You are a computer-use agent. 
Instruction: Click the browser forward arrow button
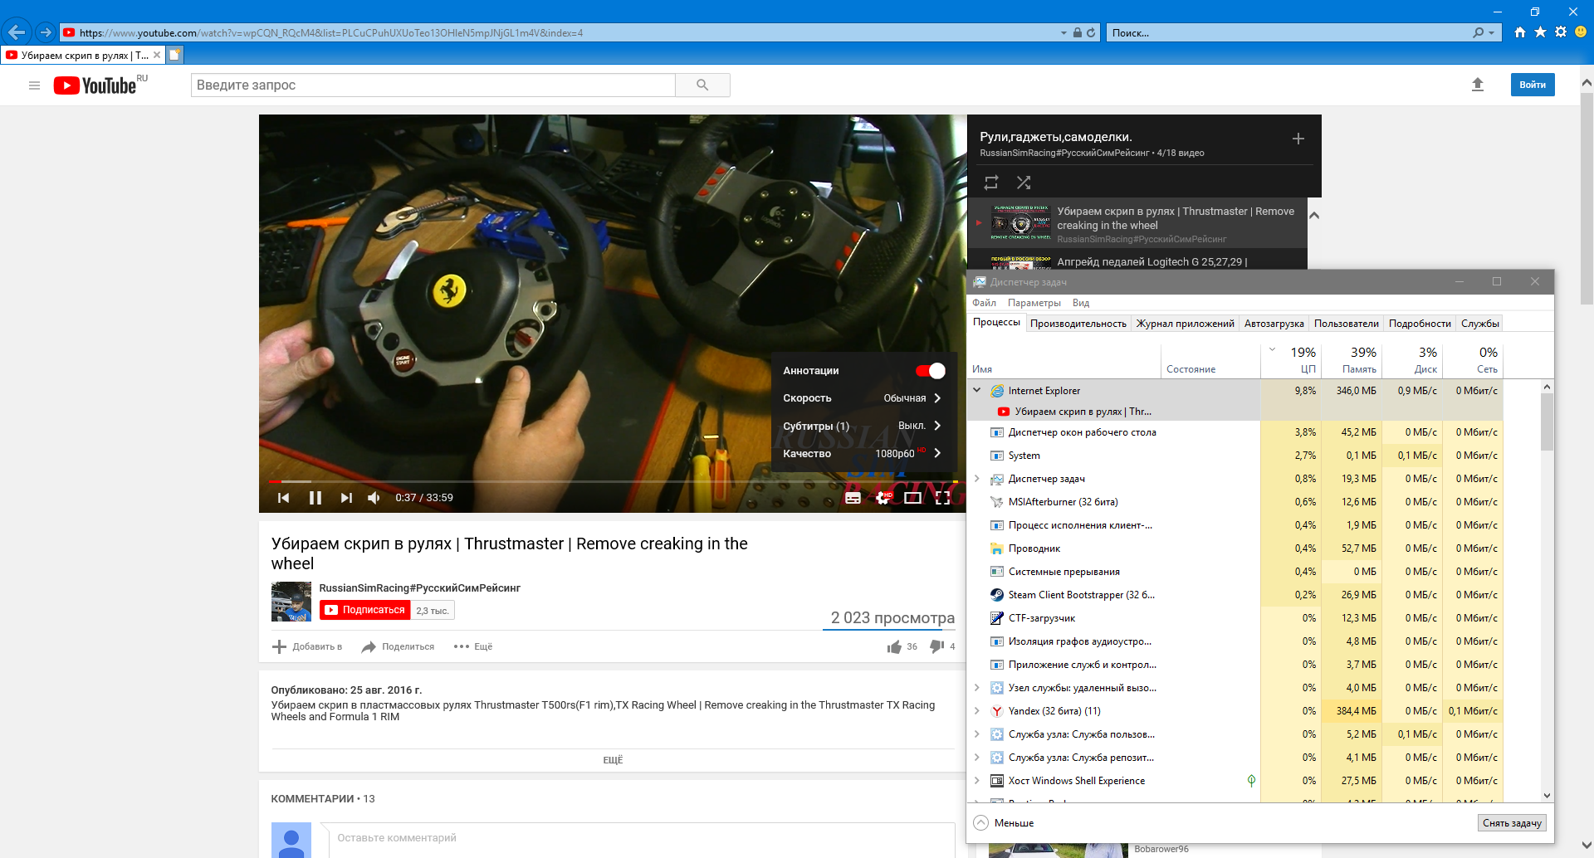point(46,32)
